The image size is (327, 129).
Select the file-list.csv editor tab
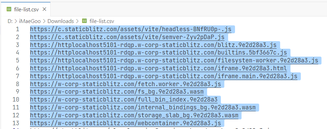(25, 9)
